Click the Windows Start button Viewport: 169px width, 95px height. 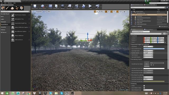pos(2,93)
